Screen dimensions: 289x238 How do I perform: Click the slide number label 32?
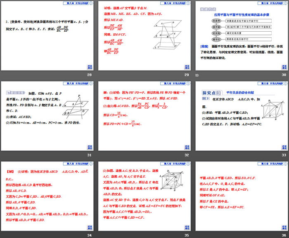pyautogui.click(x=187, y=155)
